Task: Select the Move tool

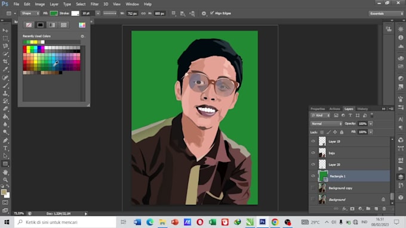Action: coord(5,30)
